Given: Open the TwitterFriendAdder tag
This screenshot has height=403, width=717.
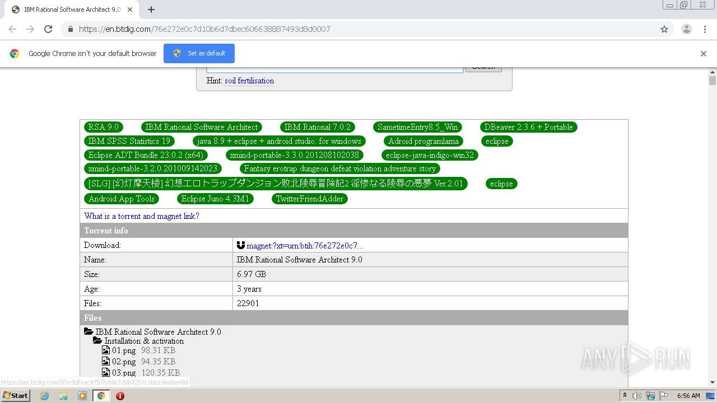Looking at the screenshot, I should click(310, 199).
